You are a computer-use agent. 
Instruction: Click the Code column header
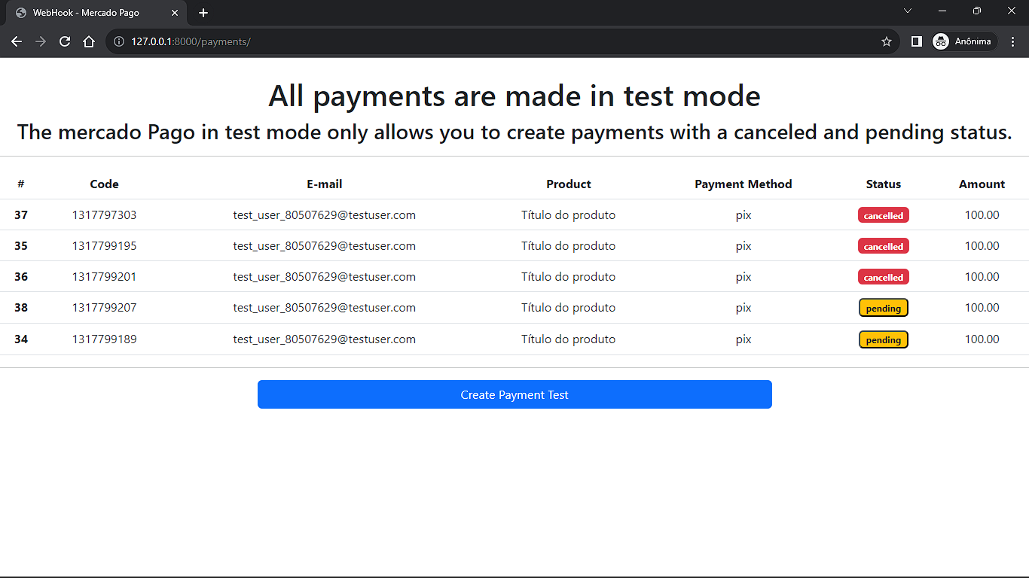pyautogui.click(x=105, y=184)
